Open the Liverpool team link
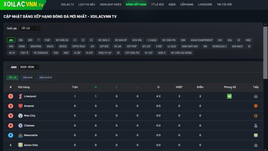The width and height of the screenshot is (268, 151). point(30,96)
